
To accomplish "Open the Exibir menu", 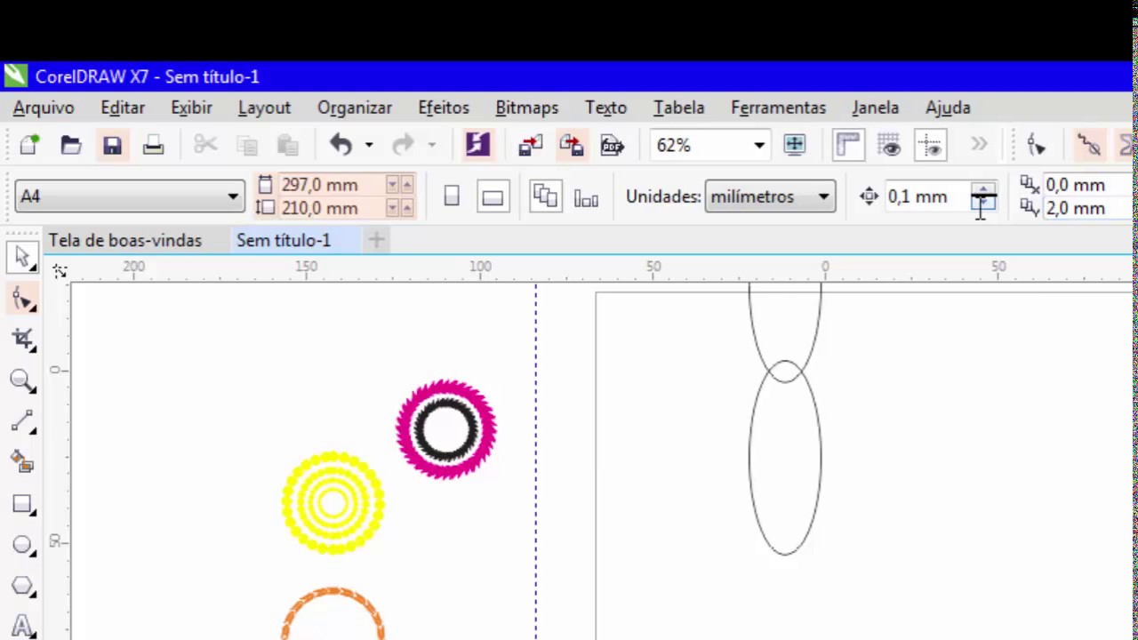I will click(x=191, y=108).
